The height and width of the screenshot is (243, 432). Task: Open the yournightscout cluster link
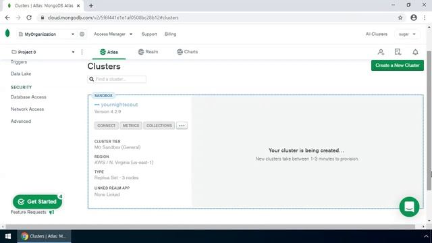(x=119, y=105)
